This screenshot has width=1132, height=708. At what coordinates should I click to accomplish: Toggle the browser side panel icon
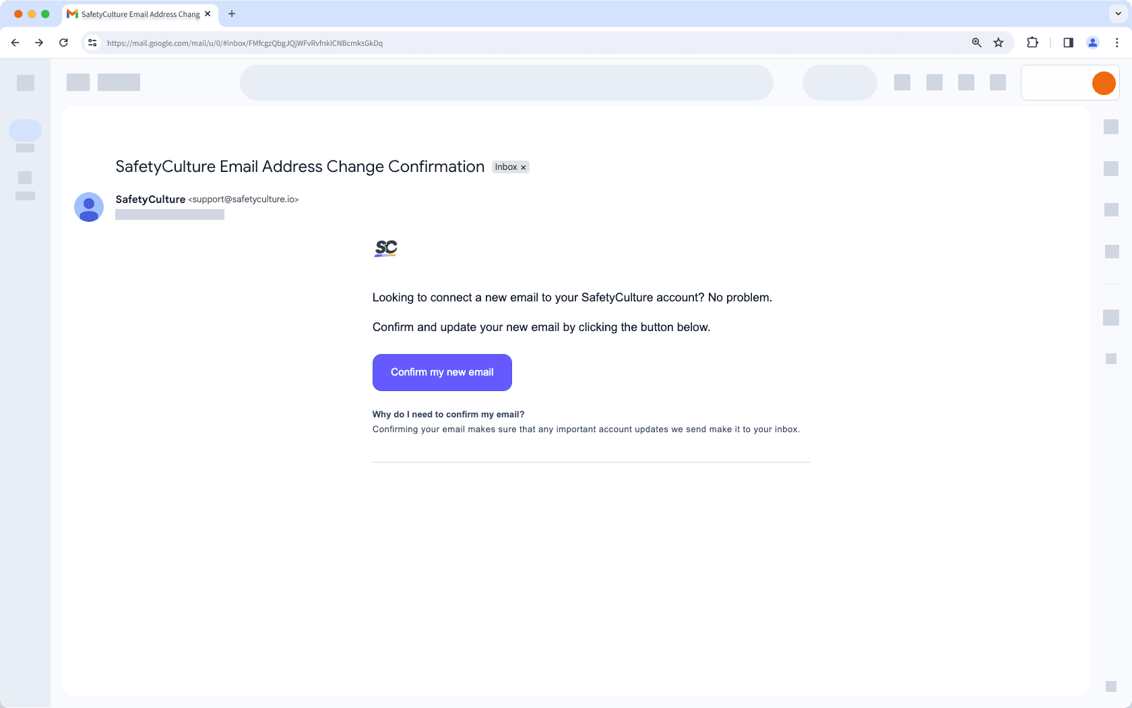[x=1068, y=42]
